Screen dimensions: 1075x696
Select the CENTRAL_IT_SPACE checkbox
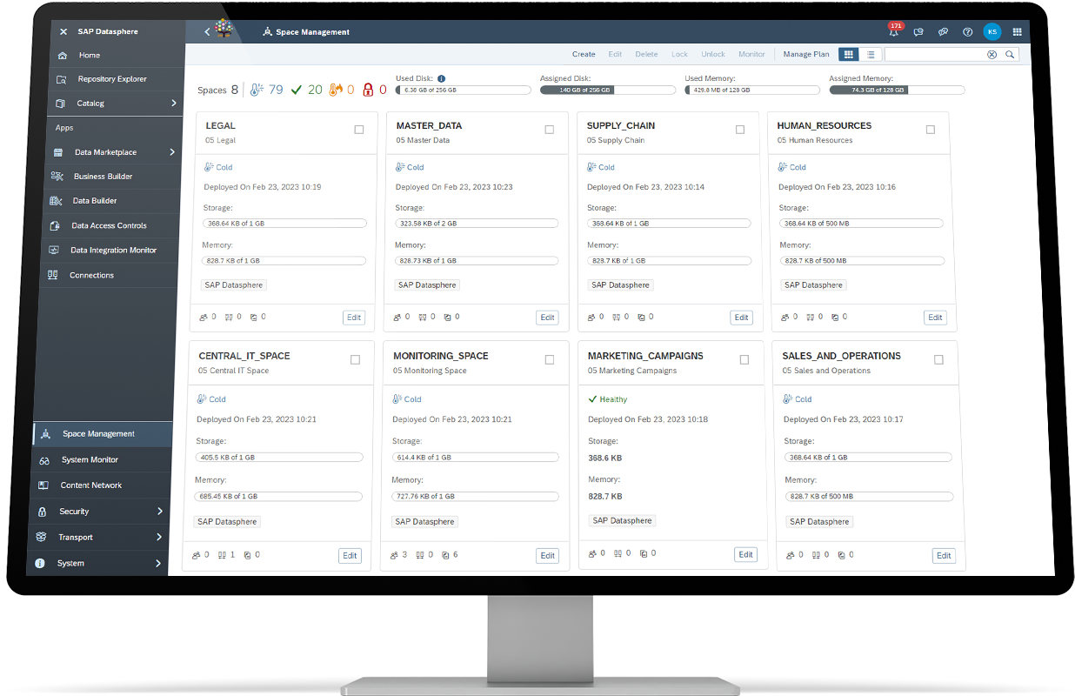coord(355,359)
